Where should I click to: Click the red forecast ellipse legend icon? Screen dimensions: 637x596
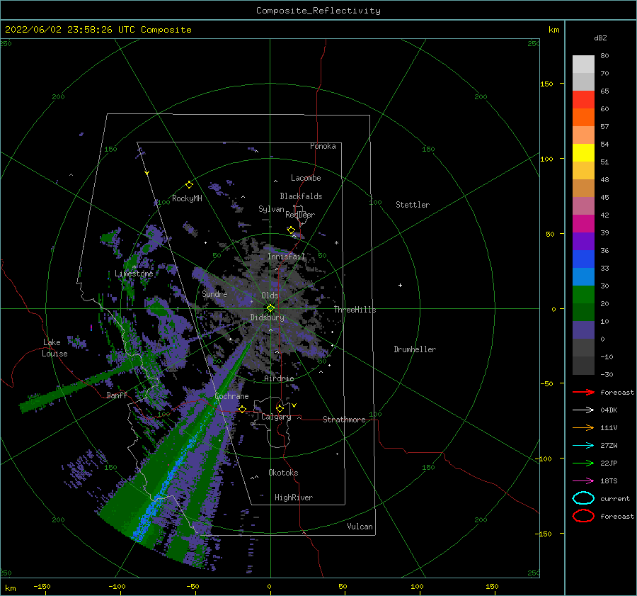click(x=583, y=516)
